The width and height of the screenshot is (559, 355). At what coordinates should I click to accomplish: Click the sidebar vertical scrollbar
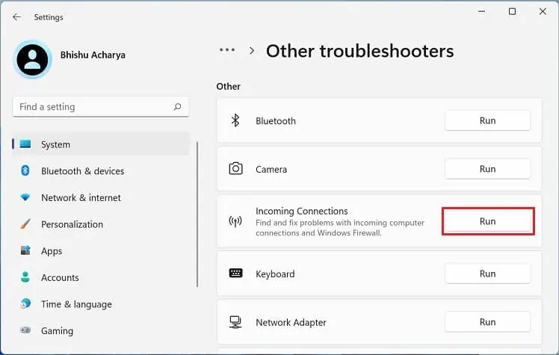pyautogui.click(x=197, y=213)
